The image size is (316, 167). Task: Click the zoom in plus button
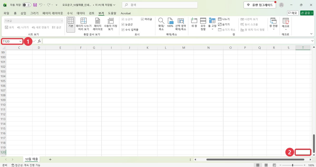(x=304, y=165)
